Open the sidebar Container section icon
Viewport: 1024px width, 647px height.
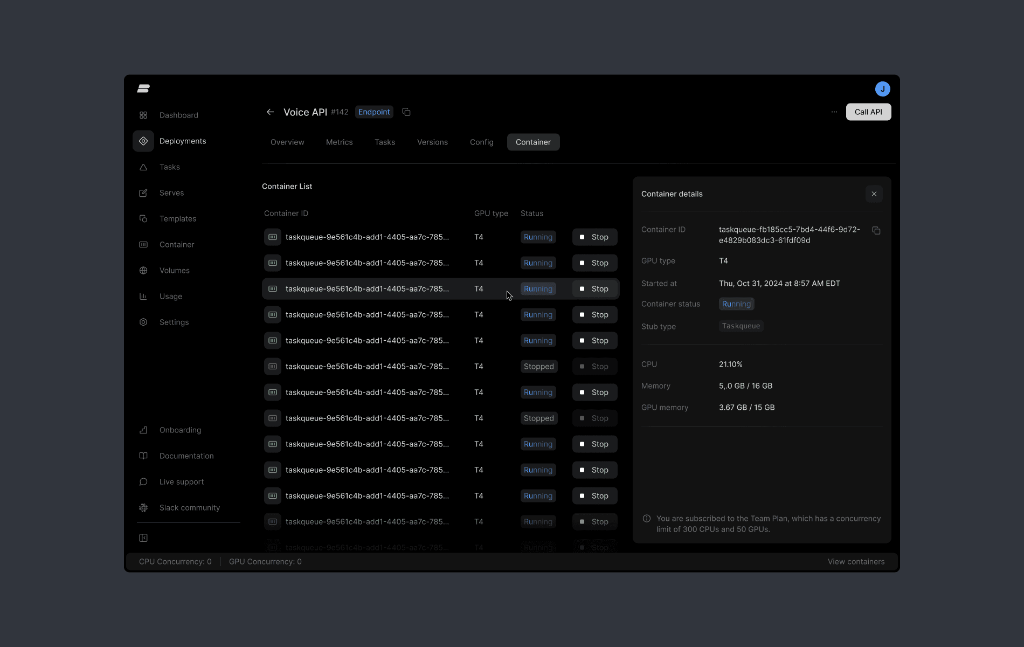(x=143, y=245)
